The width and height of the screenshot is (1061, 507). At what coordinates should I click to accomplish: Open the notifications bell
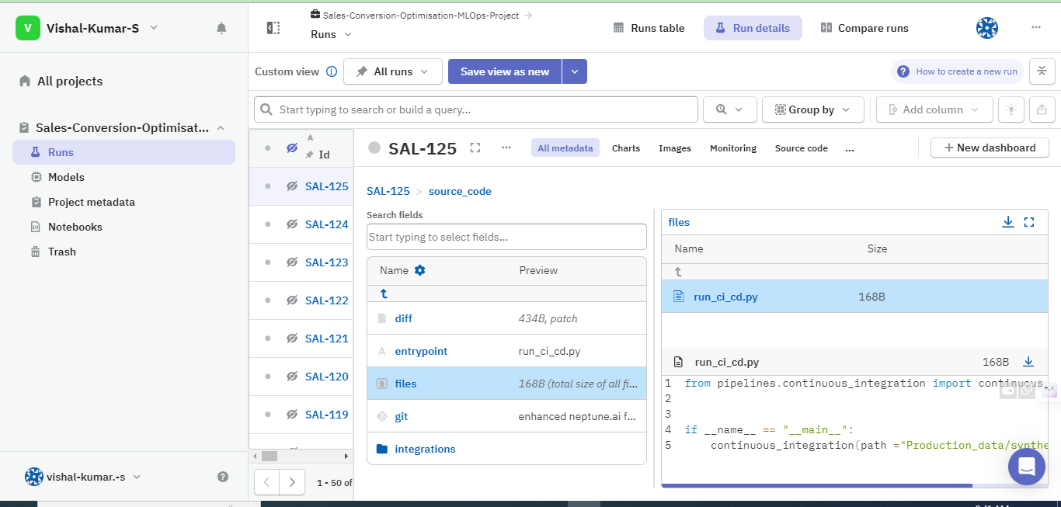tap(221, 28)
